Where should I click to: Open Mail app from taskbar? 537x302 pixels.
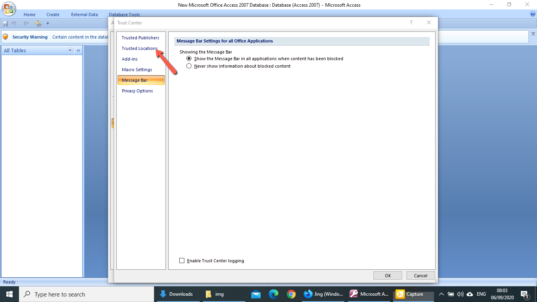pos(256,294)
